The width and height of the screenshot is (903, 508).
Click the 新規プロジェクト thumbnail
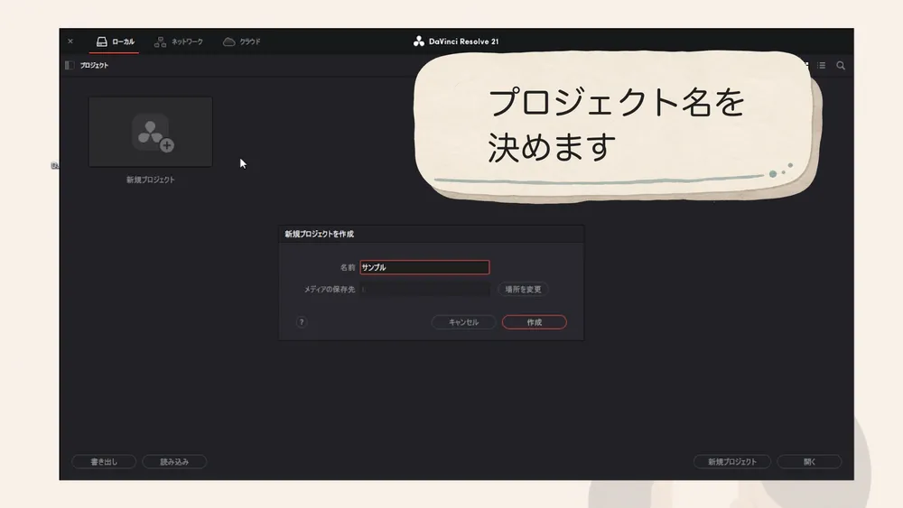[x=150, y=132]
